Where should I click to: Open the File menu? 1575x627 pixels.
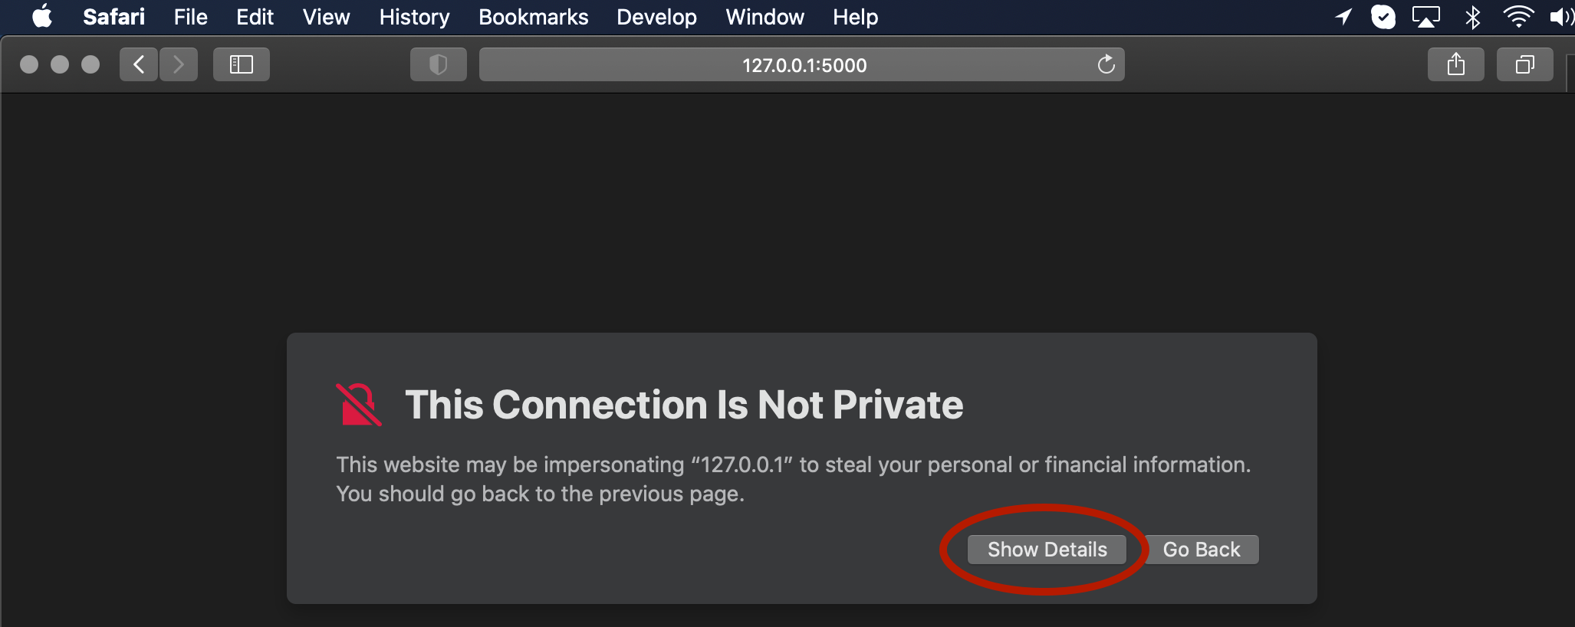pyautogui.click(x=190, y=17)
